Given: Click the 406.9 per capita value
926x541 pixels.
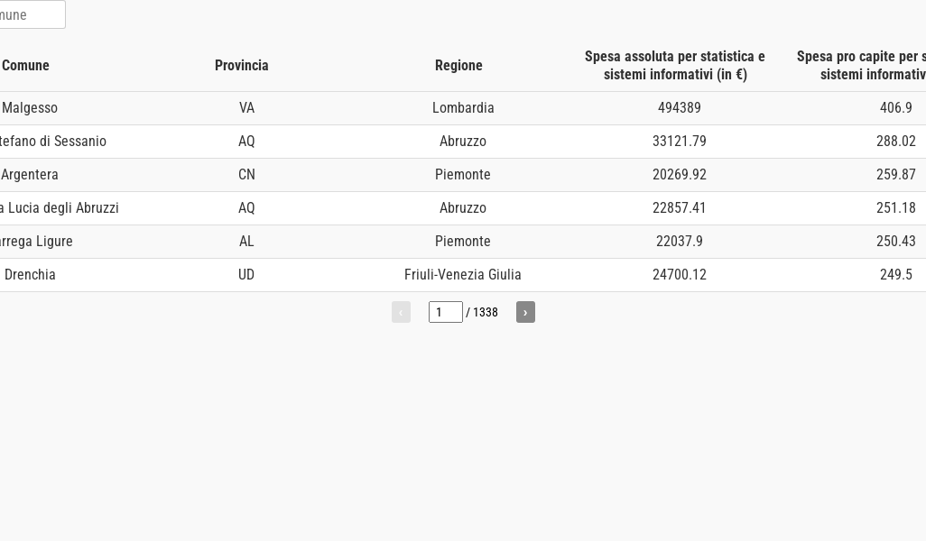Looking at the screenshot, I should [896, 108].
